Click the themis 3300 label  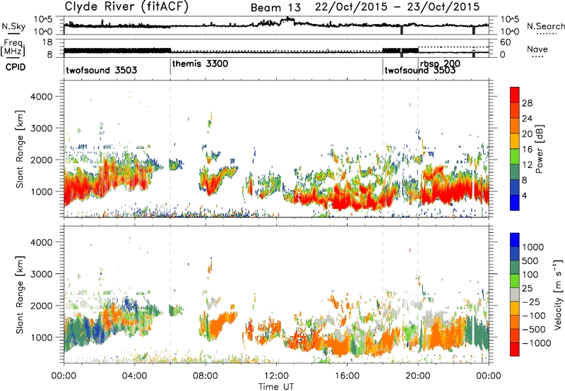pos(200,64)
